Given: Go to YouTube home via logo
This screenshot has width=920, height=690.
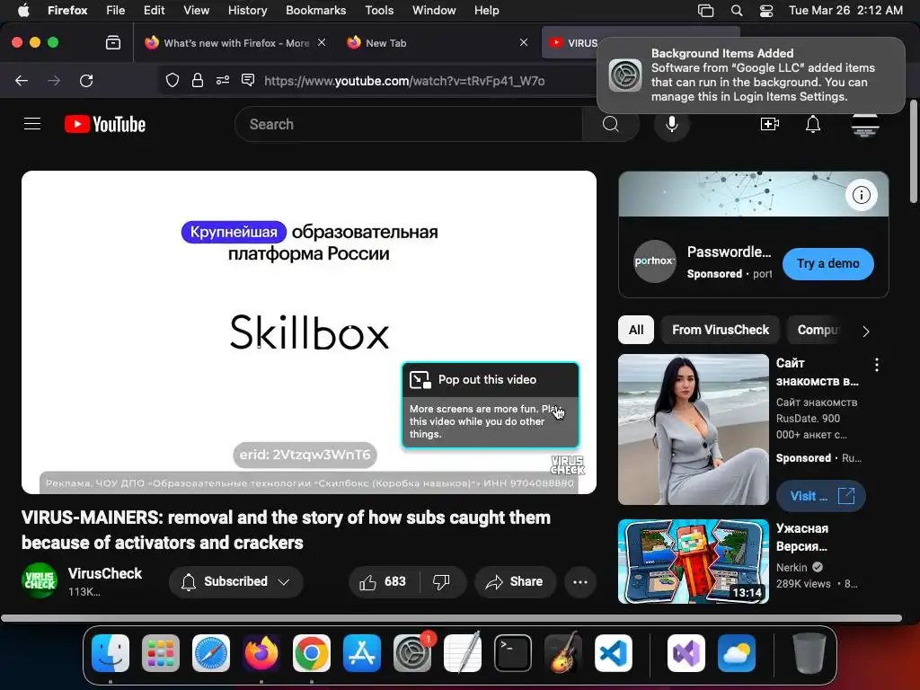Looking at the screenshot, I should click(x=105, y=124).
